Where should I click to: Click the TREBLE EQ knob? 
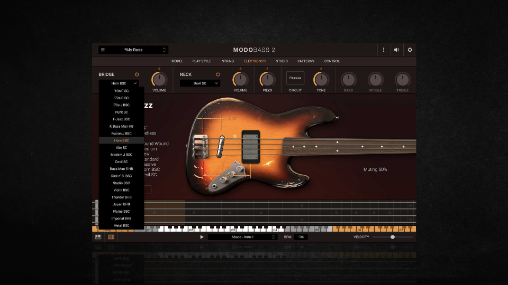click(x=402, y=80)
